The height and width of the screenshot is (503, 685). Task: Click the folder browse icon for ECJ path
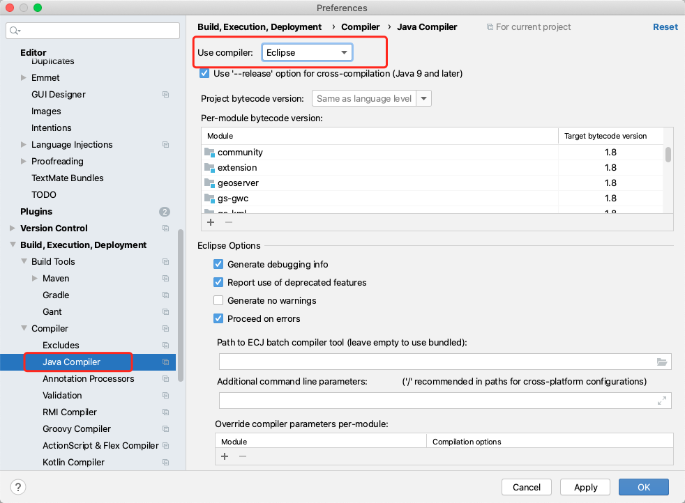(662, 362)
